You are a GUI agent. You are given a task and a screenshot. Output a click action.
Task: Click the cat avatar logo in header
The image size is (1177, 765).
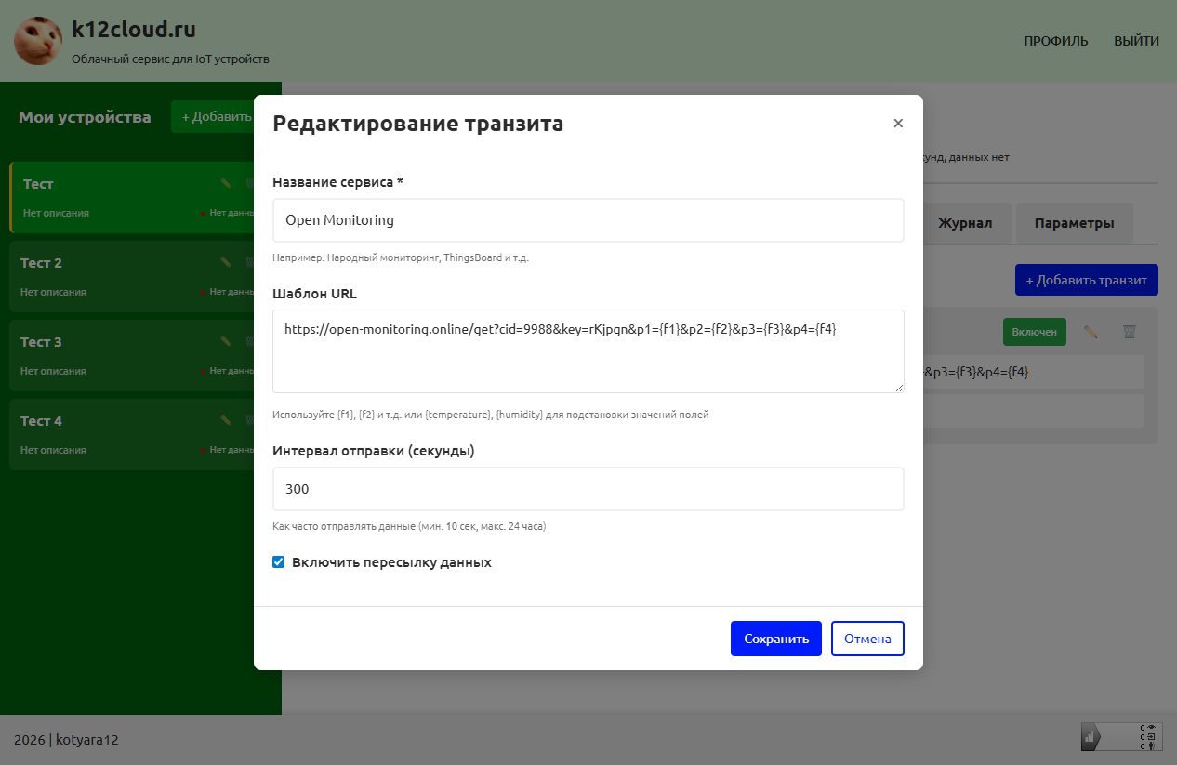38,41
